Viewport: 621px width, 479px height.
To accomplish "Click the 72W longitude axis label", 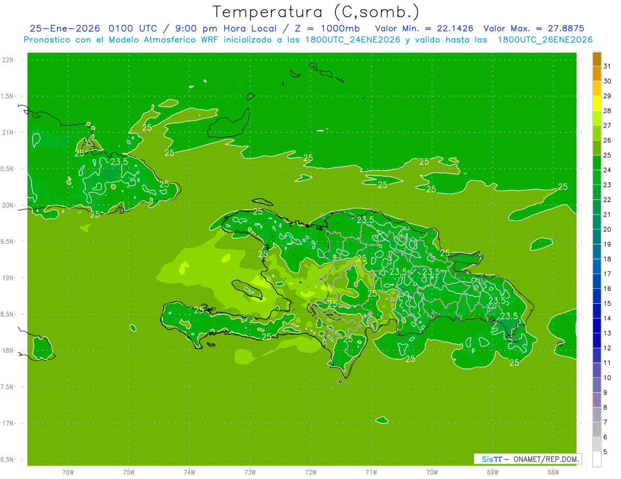I will pyautogui.click(x=310, y=472).
